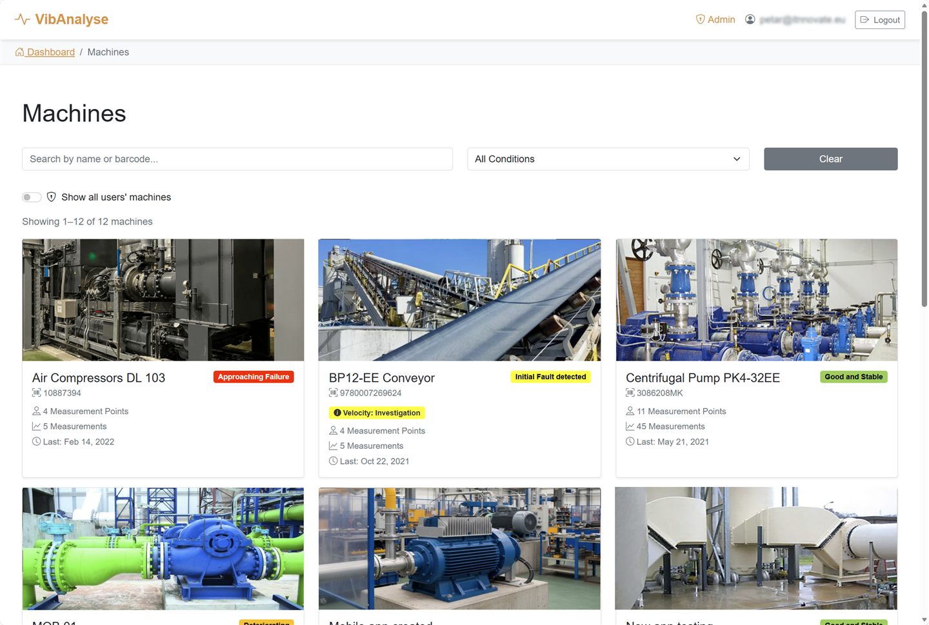Open the white ventilation ducts machine photo
This screenshot has width=929, height=625.
(x=757, y=549)
